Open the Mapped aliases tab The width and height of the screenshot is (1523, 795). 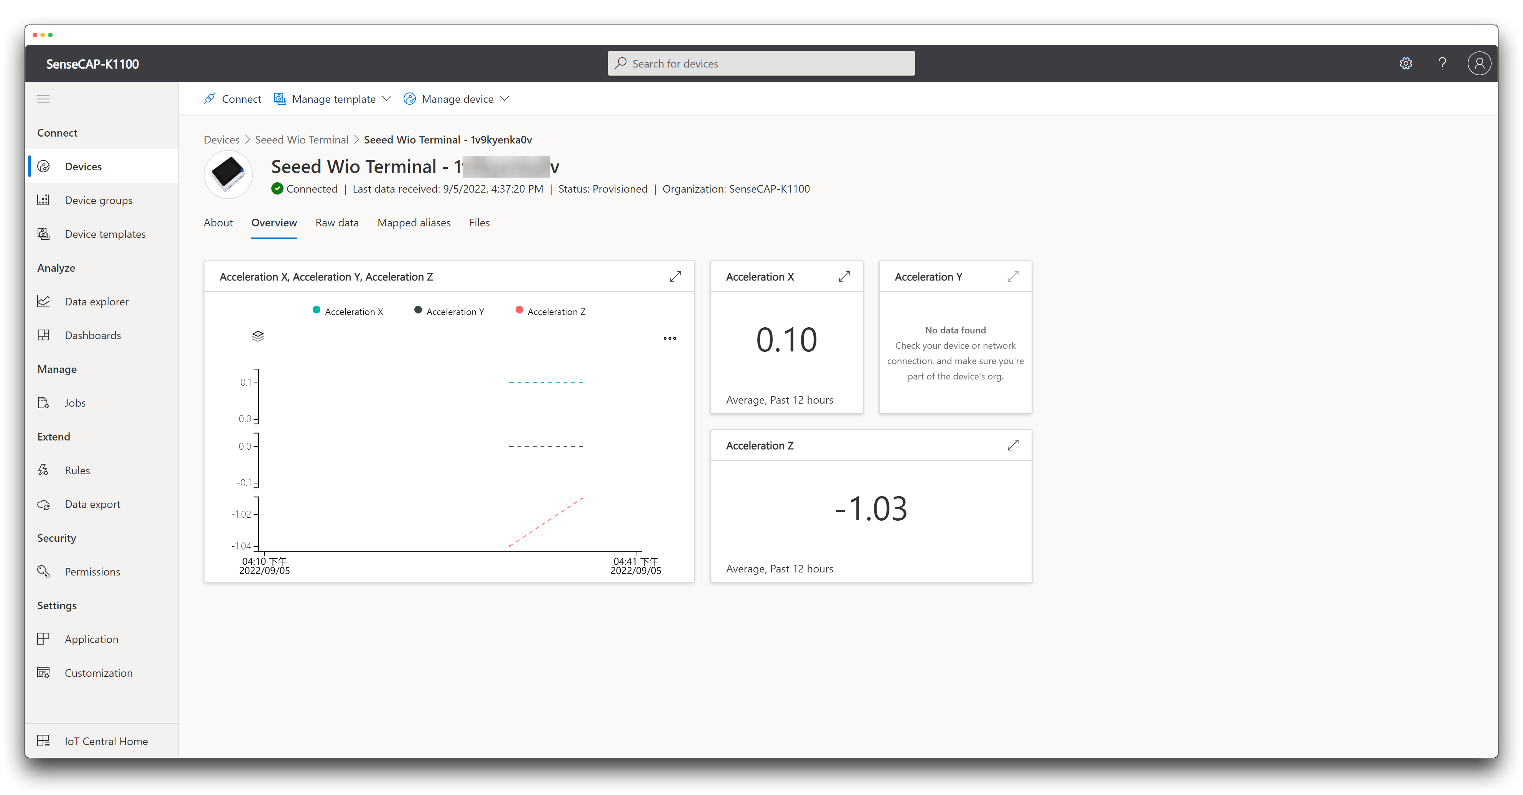[414, 223]
